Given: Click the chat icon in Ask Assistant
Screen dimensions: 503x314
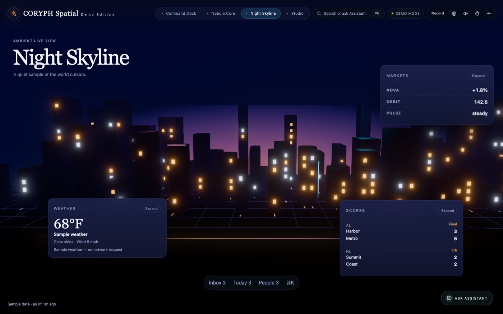Looking at the screenshot, I should click(449, 298).
